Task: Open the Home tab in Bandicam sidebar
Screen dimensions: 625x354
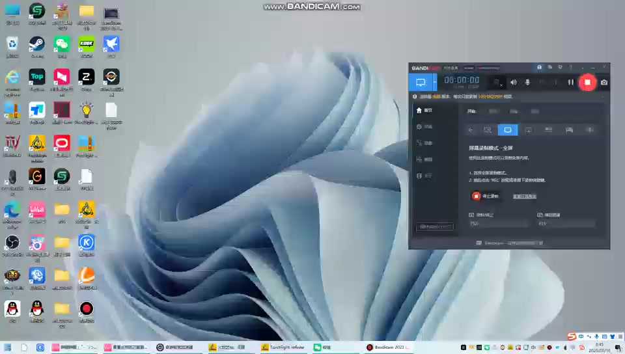Action: 424,110
